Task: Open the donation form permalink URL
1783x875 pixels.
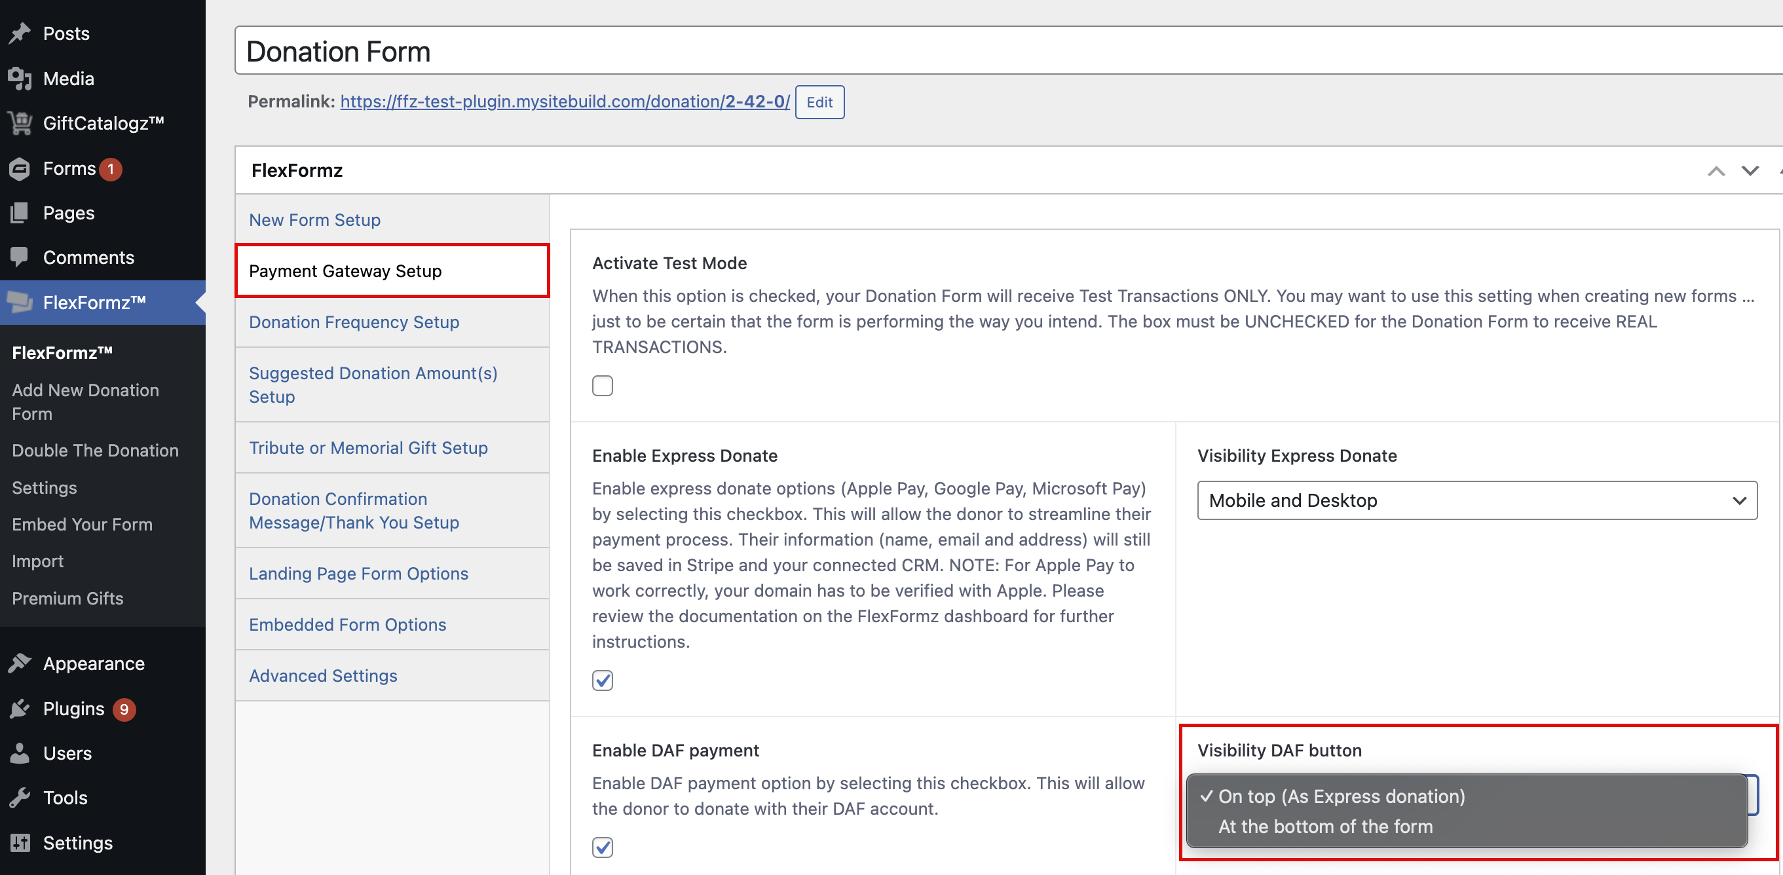Action: (x=564, y=102)
